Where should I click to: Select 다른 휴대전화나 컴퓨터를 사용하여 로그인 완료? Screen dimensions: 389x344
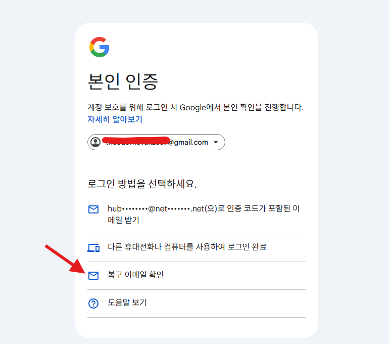point(187,247)
